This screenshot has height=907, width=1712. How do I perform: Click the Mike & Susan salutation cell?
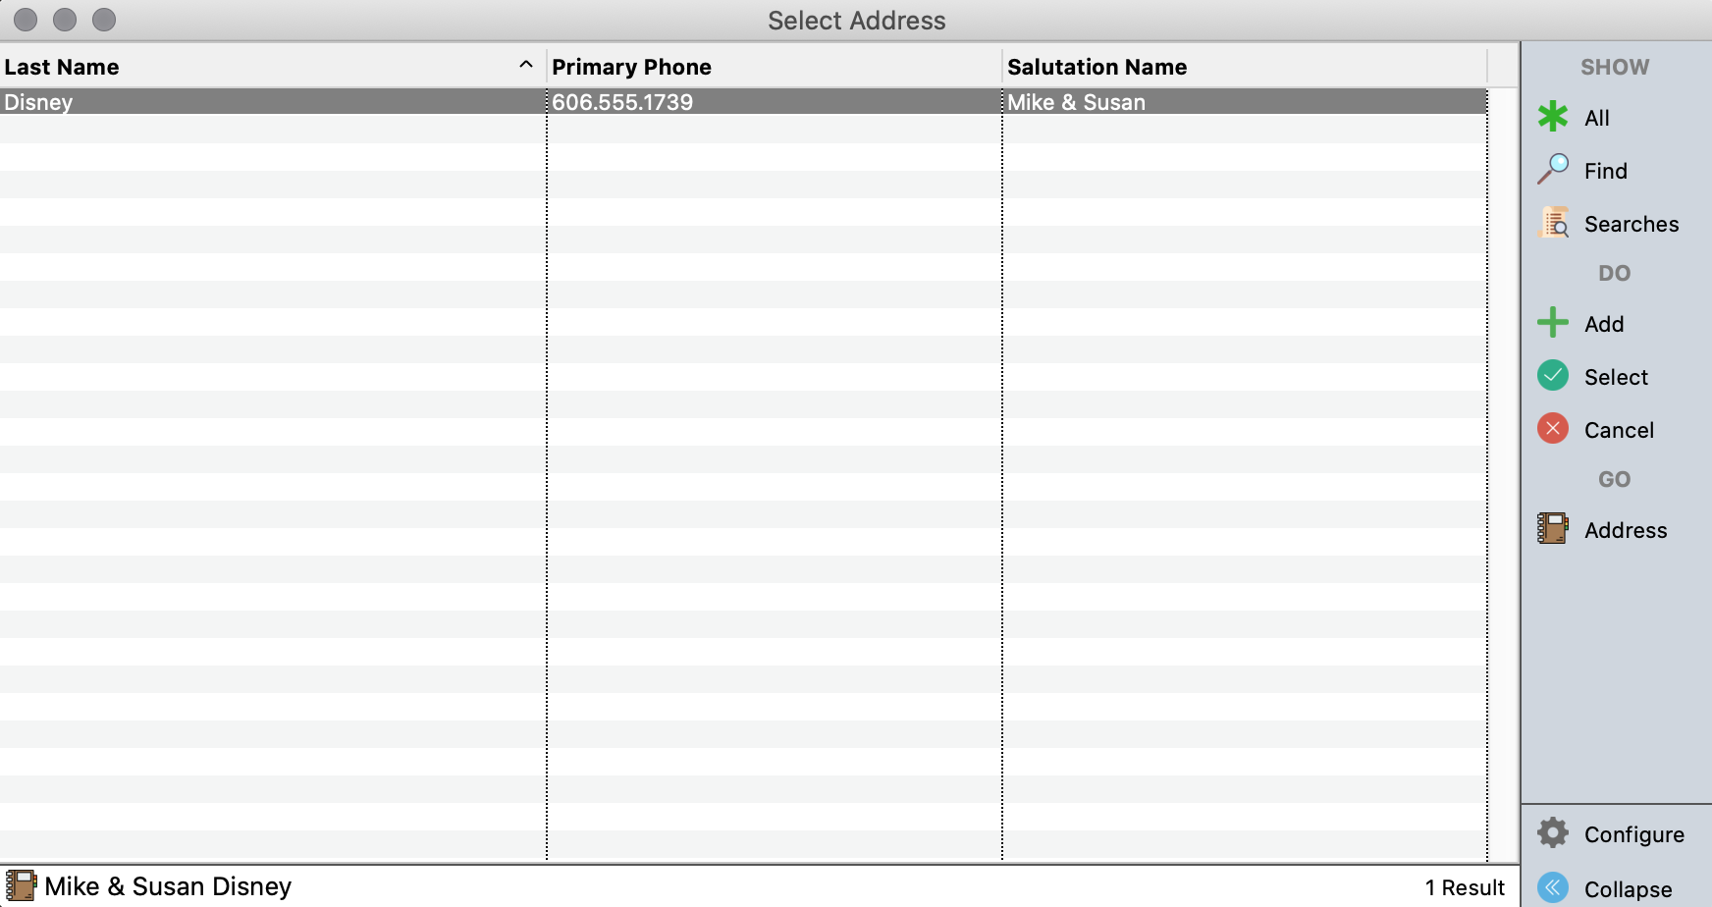click(x=1076, y=102)
